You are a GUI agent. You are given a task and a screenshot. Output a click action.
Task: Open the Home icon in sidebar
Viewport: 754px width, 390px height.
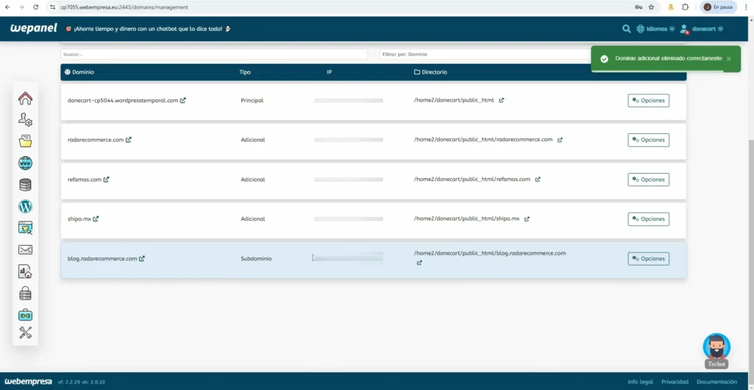coord(26,99)
